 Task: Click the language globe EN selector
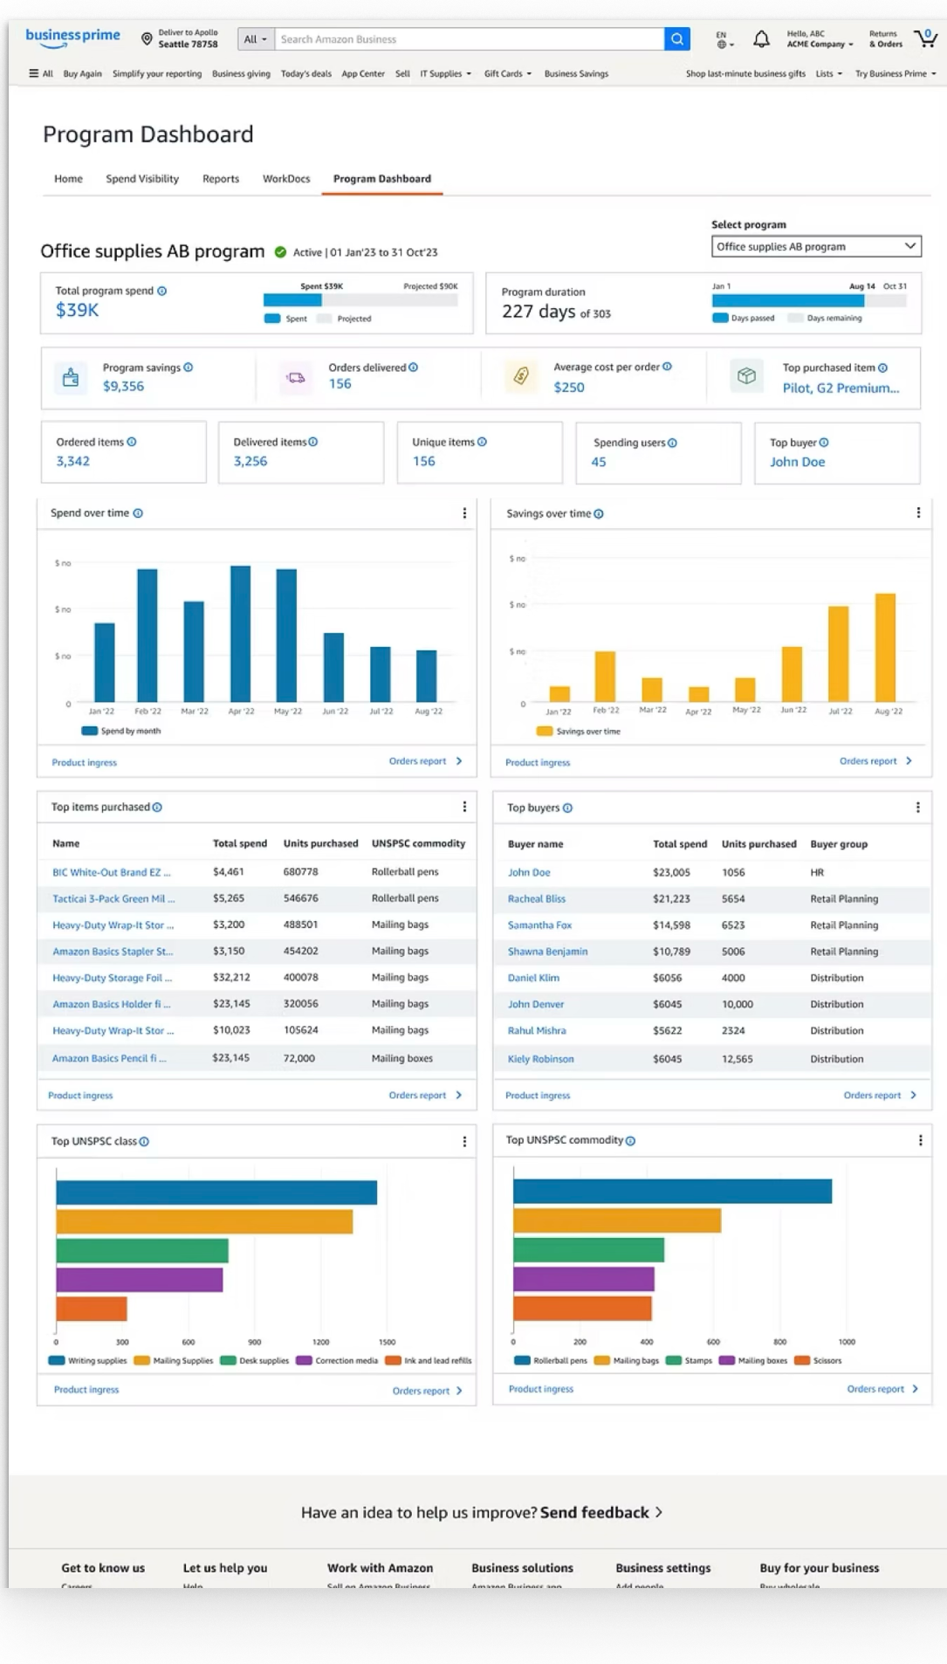(724, 39)
